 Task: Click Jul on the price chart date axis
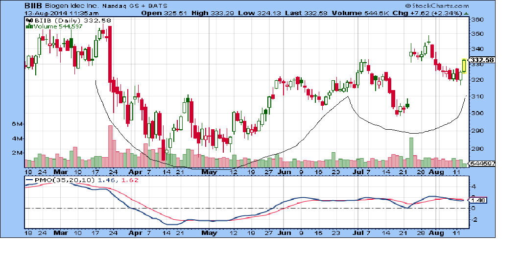pyautogui.click(x=357, y=172)
